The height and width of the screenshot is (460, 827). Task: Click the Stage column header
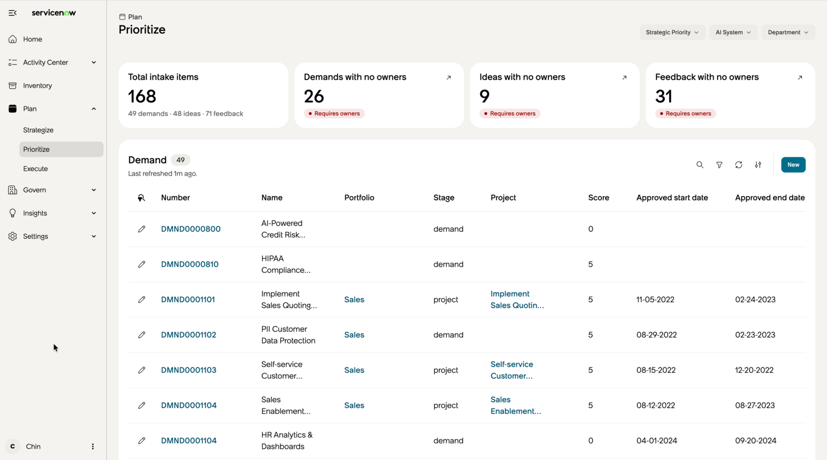tap(444, 198)
